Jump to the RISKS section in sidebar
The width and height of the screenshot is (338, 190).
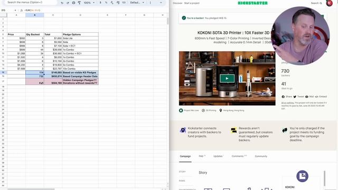coord(182,181)
